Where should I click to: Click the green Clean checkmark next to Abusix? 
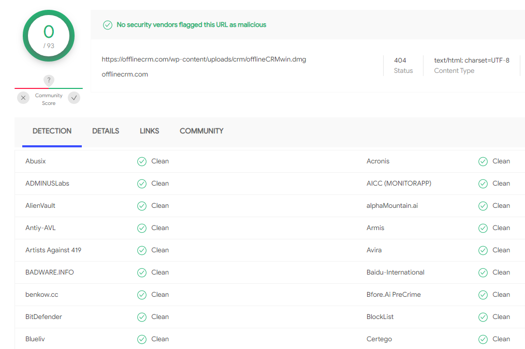pos(141,161)
